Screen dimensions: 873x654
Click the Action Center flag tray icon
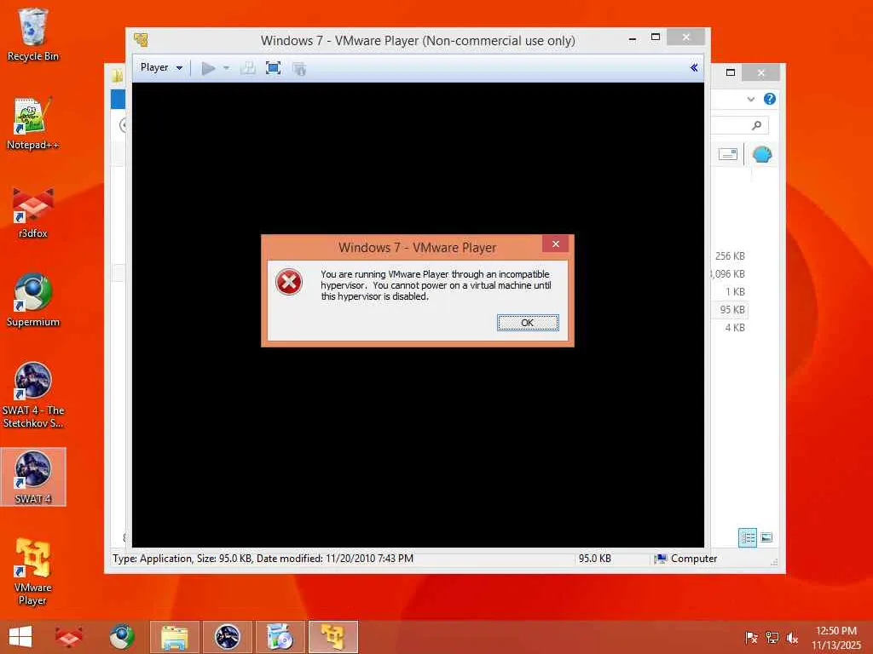750,637
